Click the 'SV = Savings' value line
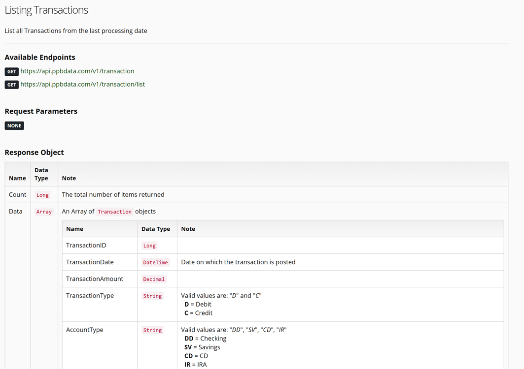The width and height of the screenshot is (524, 369). click(x=202, y=347)
